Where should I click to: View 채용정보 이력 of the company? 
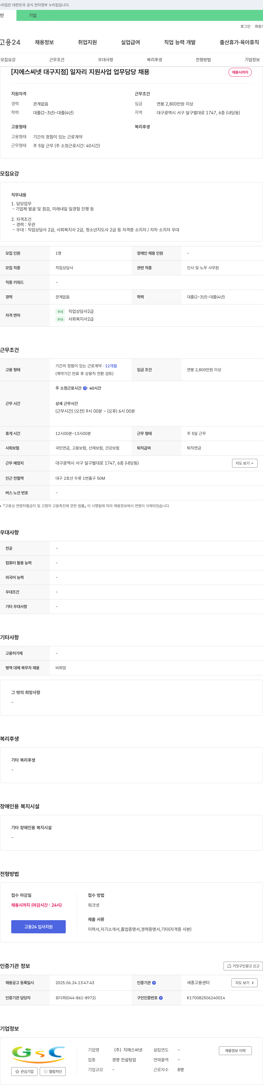235,1050
